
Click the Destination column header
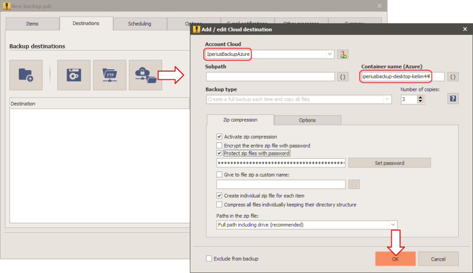pyautogui.click(x=100, y=104)
